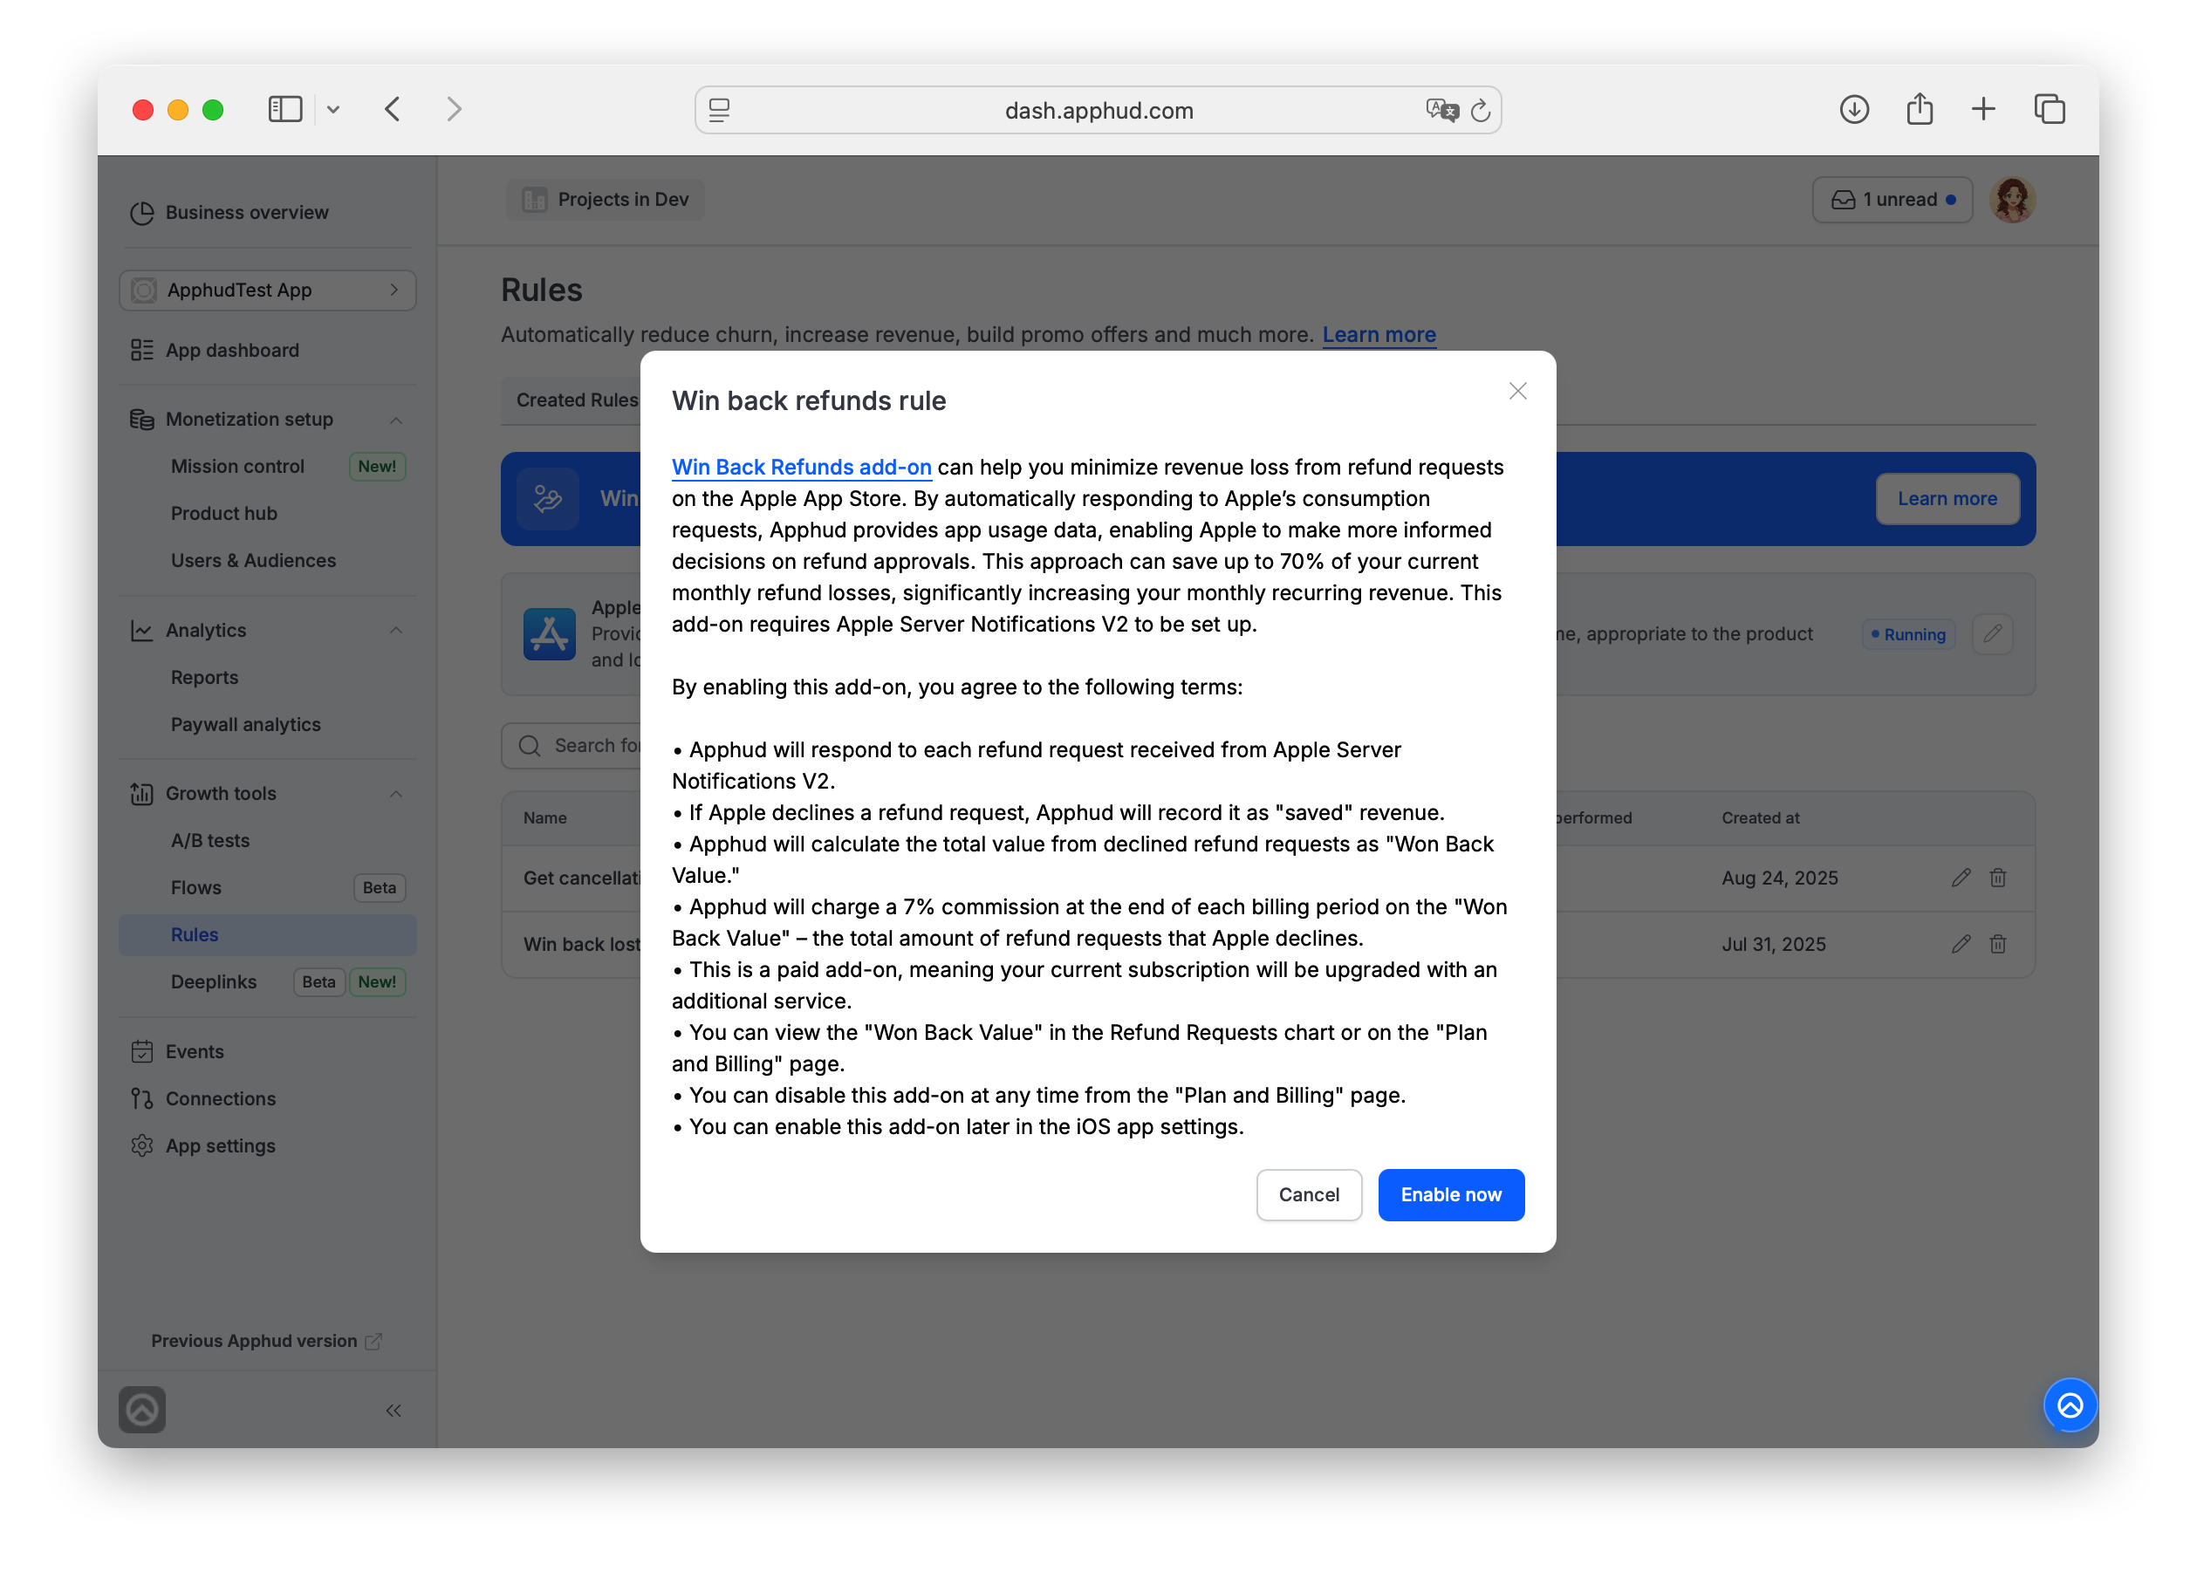
Task: Open the Apphud support chat bubble
Action: 2070,1405
